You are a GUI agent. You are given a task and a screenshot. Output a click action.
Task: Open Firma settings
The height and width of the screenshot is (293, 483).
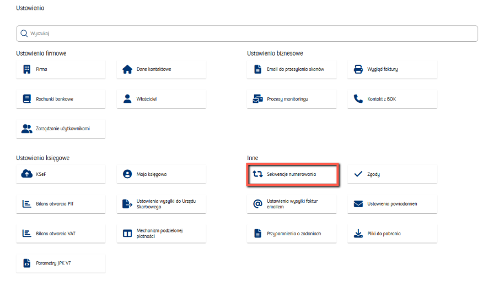(x=61, y=69)
